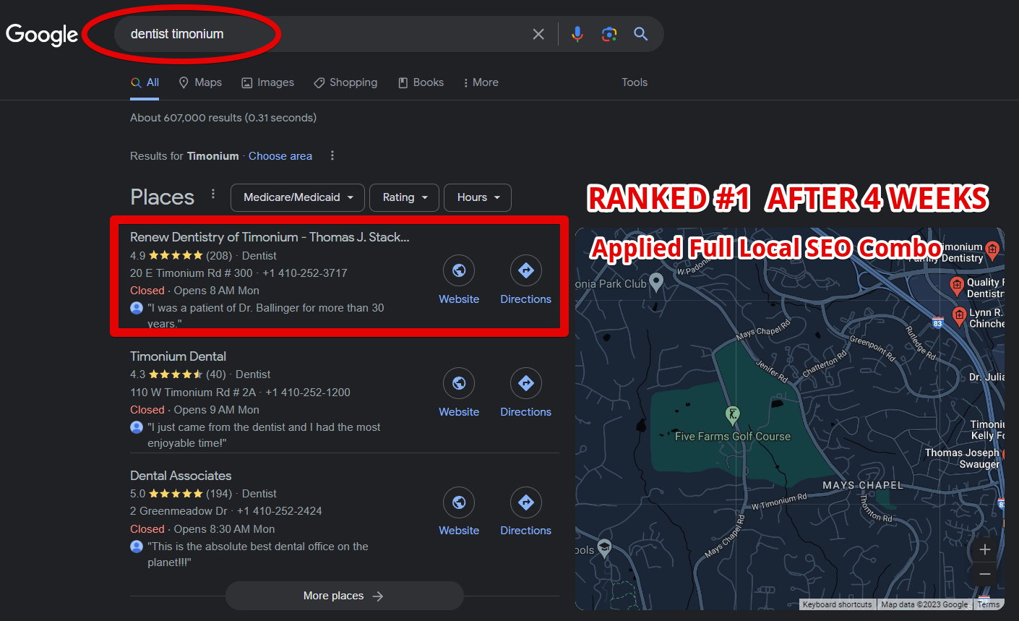Open Timonium Dental website globe icon
Image resolution: width=1019 pixels, height=621 pixels.
pyautogui.click(x=459, y=383)
